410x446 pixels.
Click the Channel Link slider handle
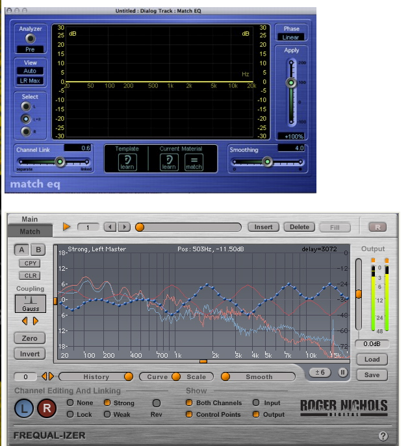pyautogui.click(x=60, y=162)
